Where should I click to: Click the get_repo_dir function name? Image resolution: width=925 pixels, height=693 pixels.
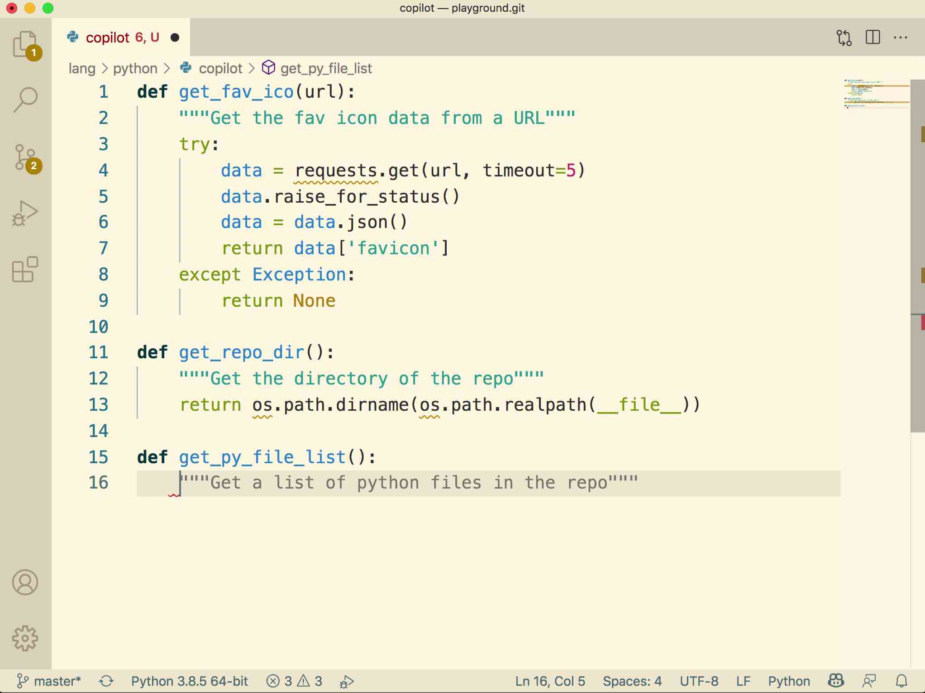(x=242, y=352)
